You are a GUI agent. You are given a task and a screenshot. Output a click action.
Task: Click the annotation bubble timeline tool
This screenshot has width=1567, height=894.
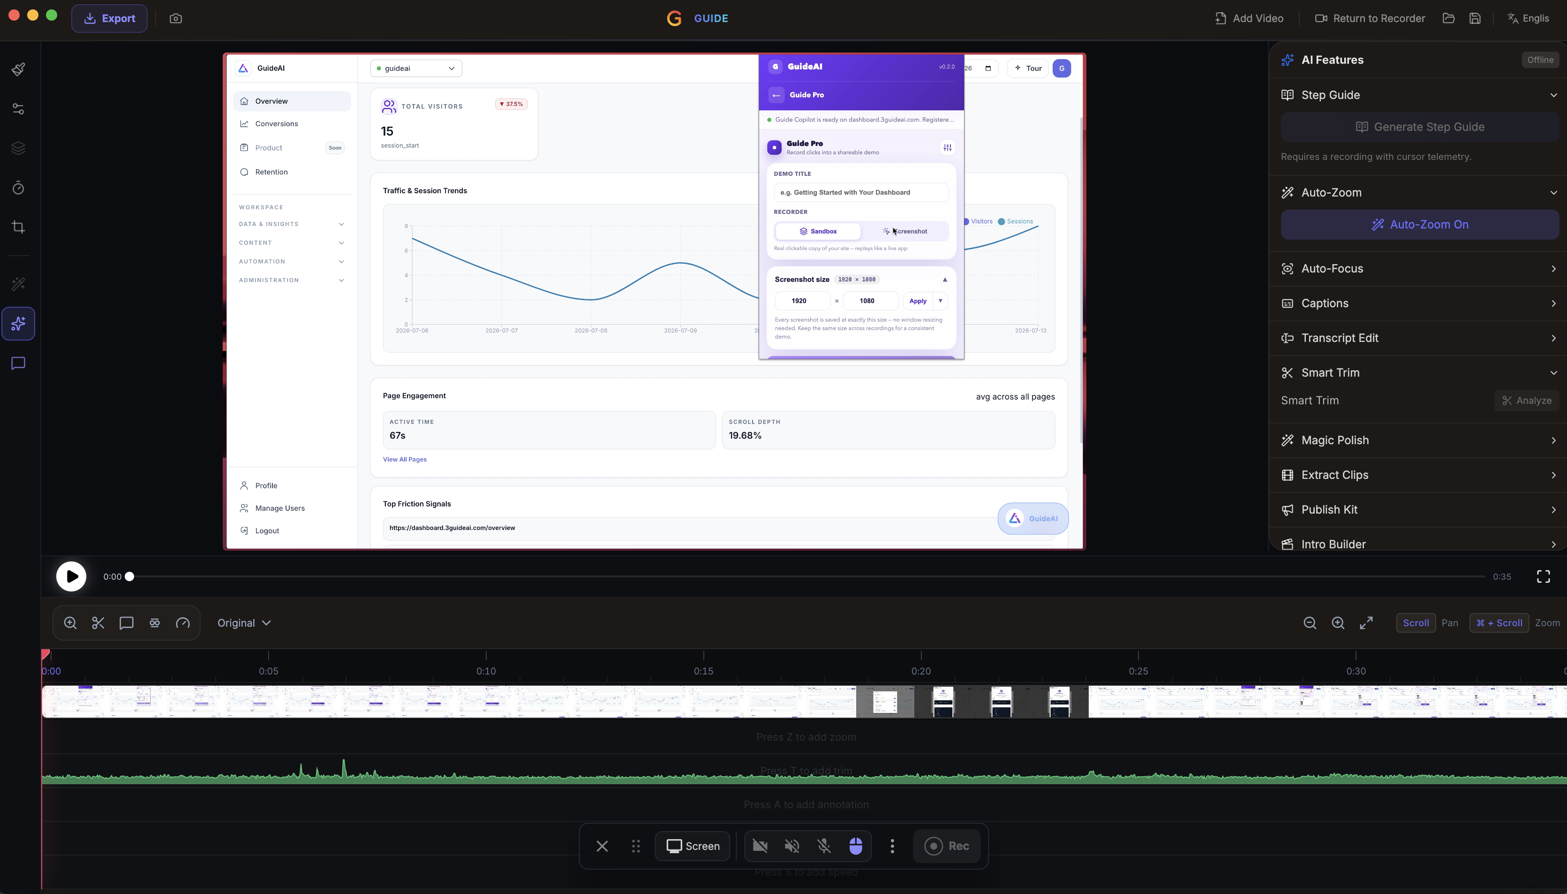[127, 622]
